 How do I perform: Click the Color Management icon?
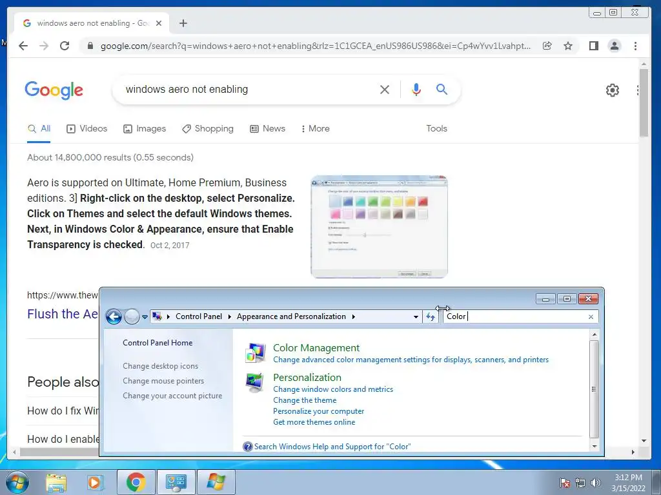pos(256,353)
